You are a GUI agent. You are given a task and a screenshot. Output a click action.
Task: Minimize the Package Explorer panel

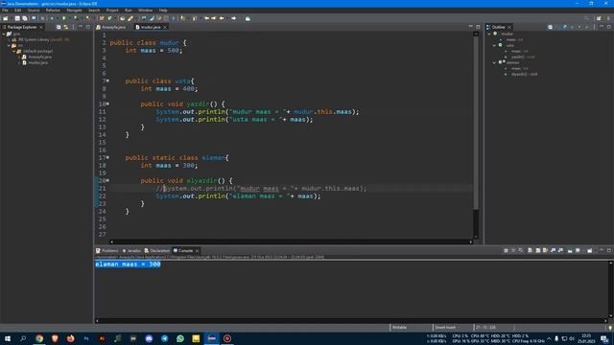point(81,27)
